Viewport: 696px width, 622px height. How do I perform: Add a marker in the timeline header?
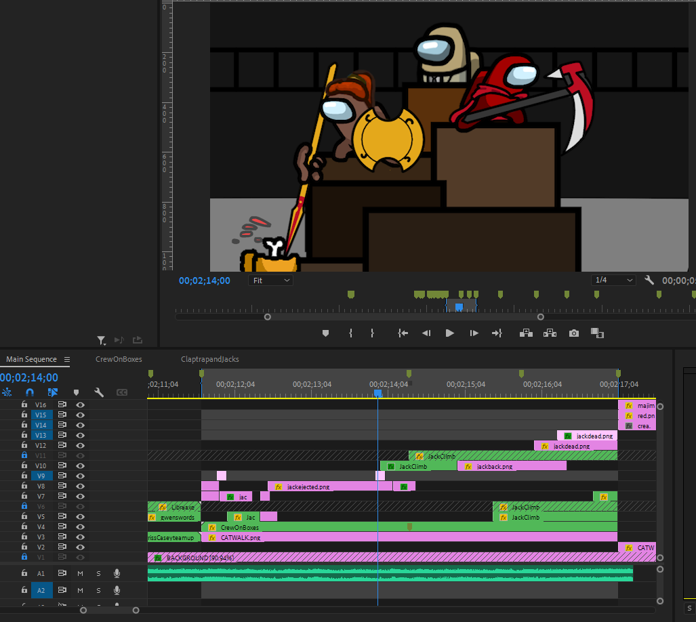point(76,392)
